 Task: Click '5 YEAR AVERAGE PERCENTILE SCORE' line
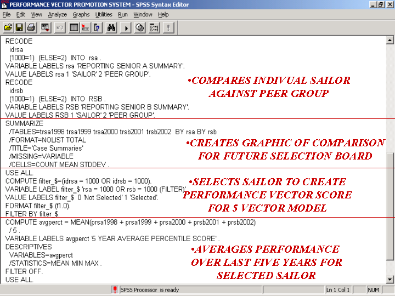click(112, 238)
